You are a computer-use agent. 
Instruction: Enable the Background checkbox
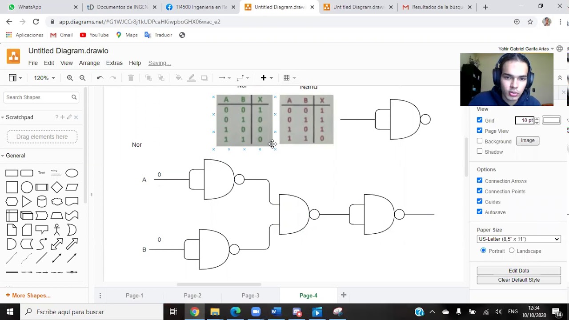click(x=480, y=141)
